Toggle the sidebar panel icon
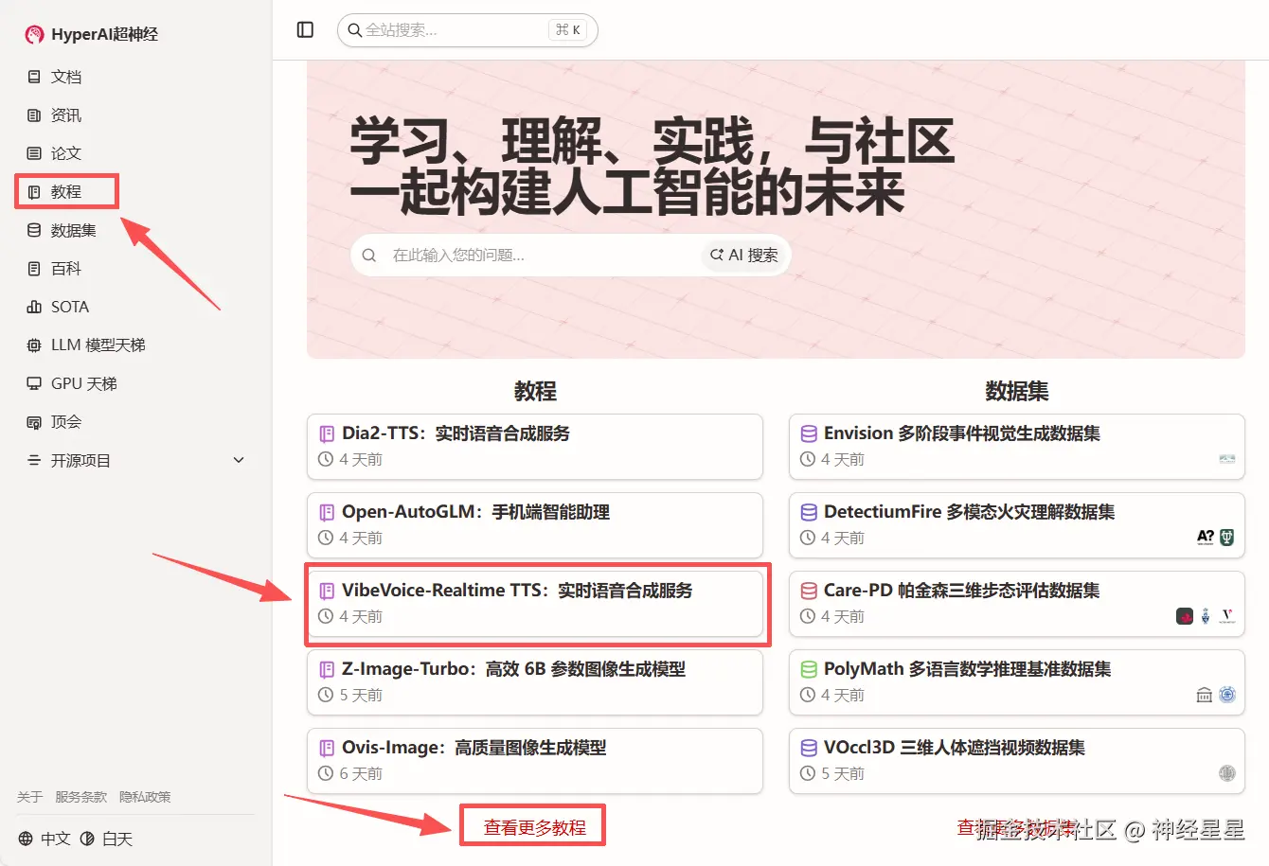This screenshot has width=1269, height=866. (305, 29)
